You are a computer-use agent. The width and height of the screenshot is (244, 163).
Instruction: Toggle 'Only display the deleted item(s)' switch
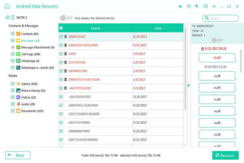click(66, 18)
